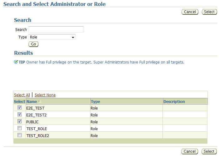Deselect the PUBLIC role checkbox
Viewport: 219px width, 164px height.
tap(20, 121)
